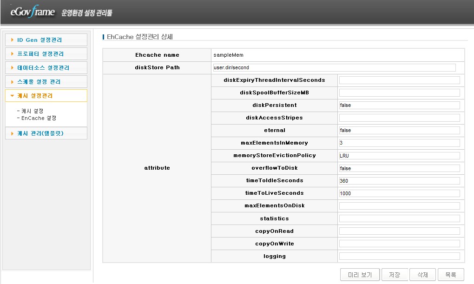Expand the 캐시 관리(템플릿) section
This screenshot has height=284, width=474.
click(x=46, y=133)
